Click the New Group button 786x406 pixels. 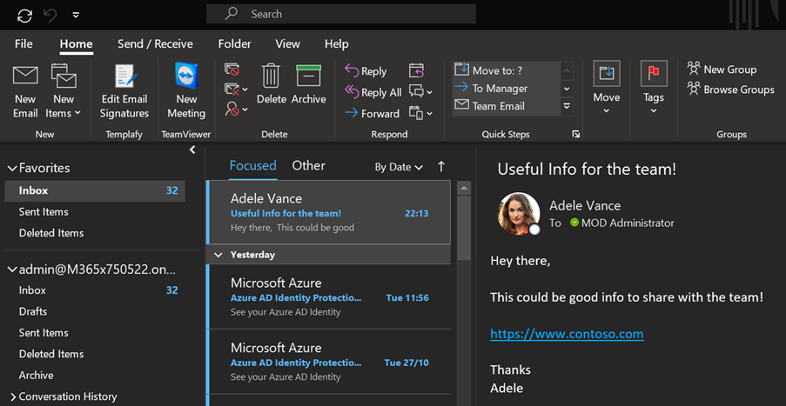point(722,69)
